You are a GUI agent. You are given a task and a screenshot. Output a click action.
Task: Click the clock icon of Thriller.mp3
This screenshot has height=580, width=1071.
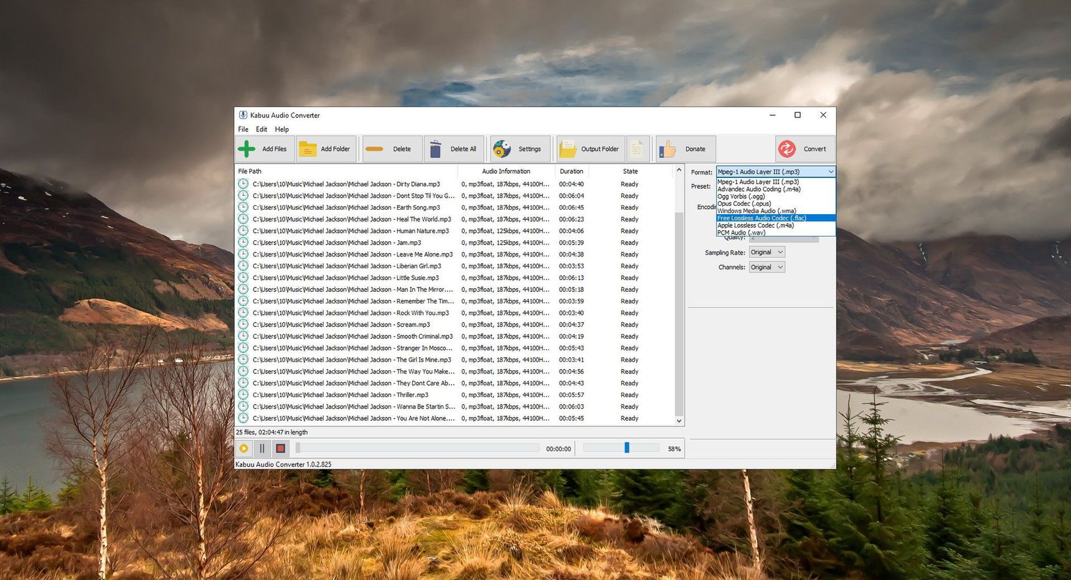[x=243, y=395]
